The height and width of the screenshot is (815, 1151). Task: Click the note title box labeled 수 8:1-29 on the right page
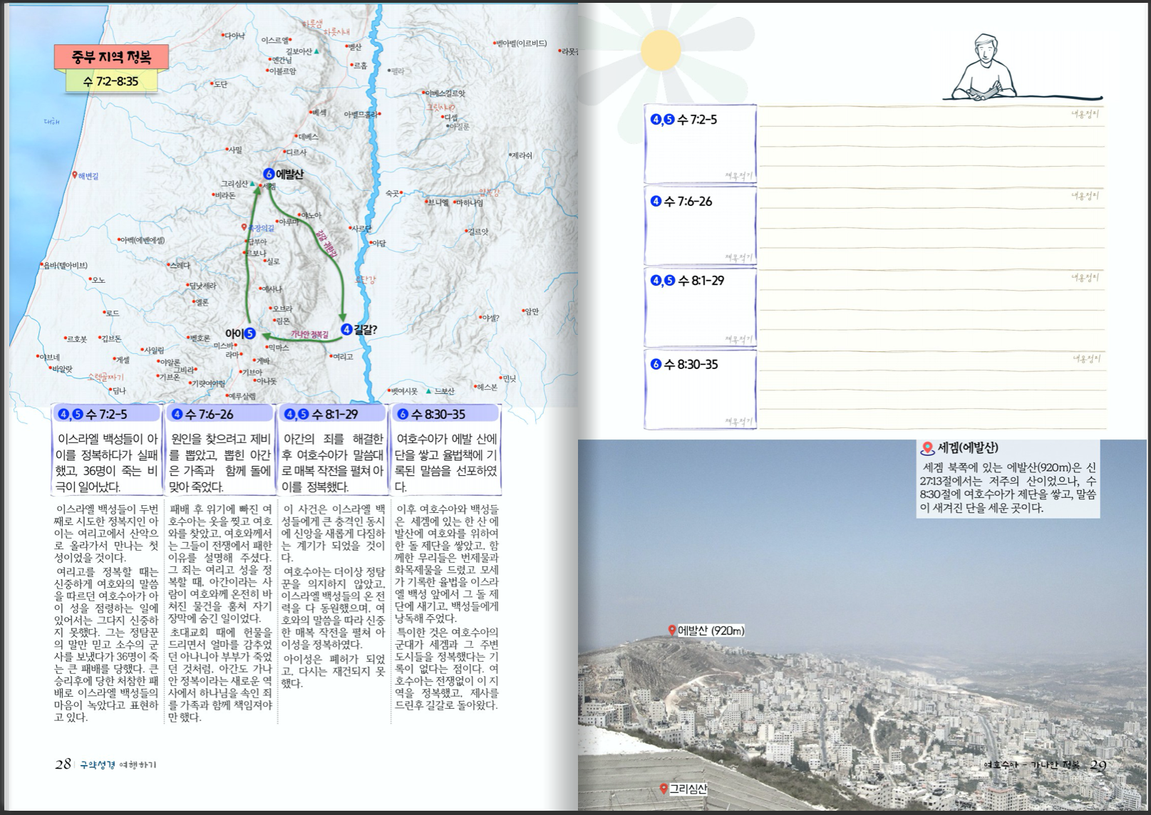click(700, 306)
